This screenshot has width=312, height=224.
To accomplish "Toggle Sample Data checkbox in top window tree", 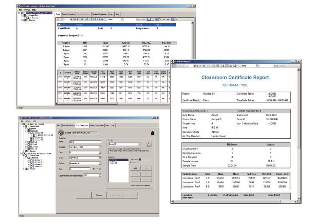I will tap(25, 15).
